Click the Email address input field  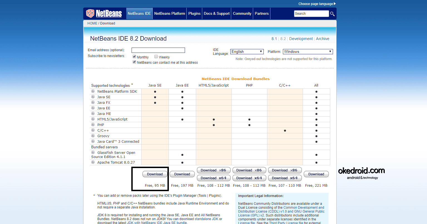158,50
